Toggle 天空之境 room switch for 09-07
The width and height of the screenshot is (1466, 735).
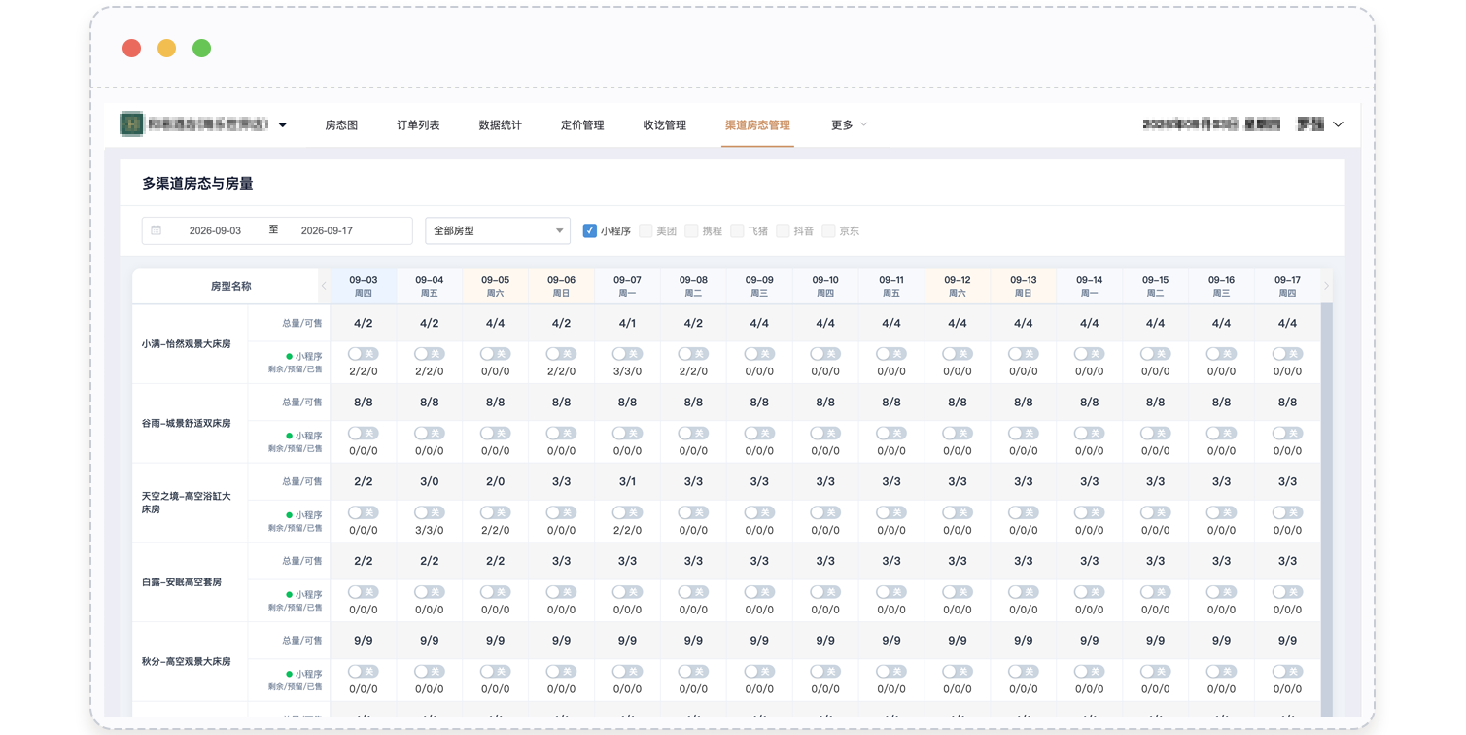[627, 512]
